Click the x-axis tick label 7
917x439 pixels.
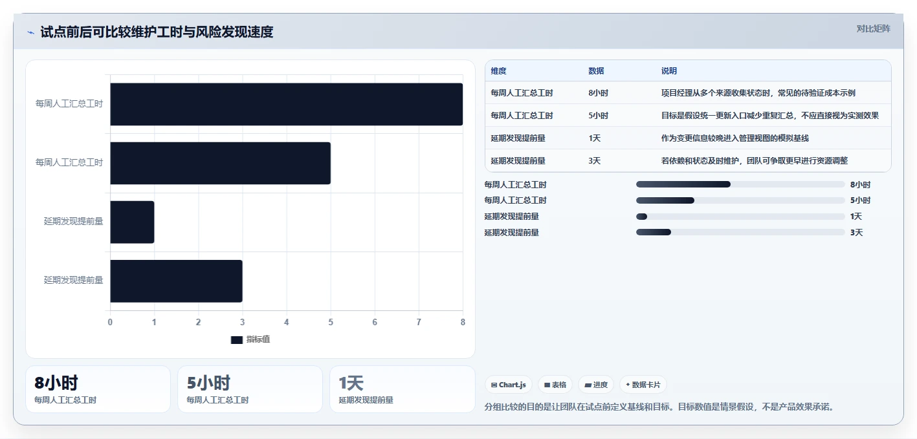[x=419, y=322]
